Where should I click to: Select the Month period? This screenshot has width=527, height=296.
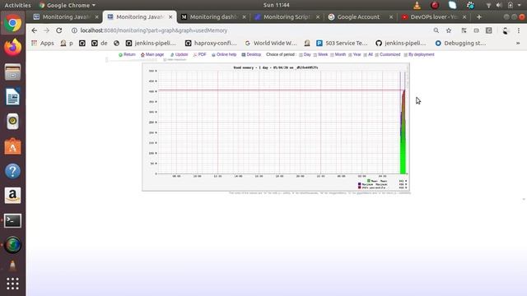338,54
